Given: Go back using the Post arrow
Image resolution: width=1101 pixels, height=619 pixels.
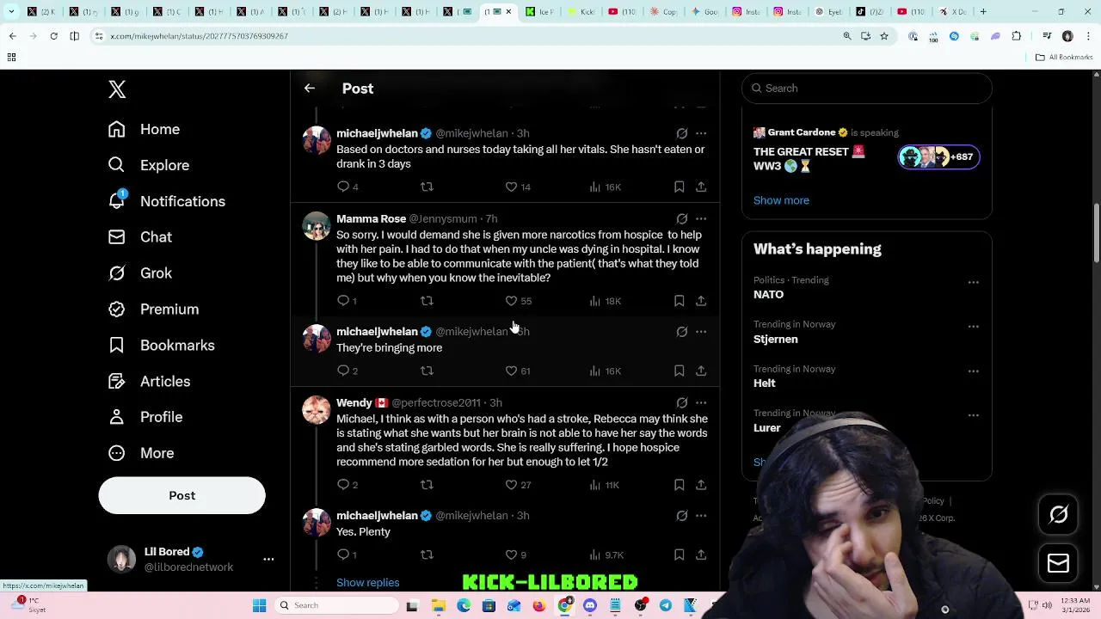Looking at the screenshot, I should (x=310, y=89).
